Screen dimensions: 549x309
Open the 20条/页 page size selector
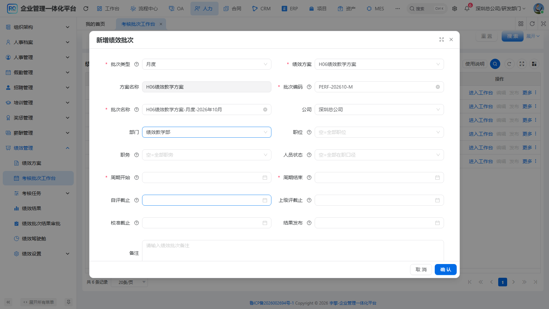[x=129, y=282]
